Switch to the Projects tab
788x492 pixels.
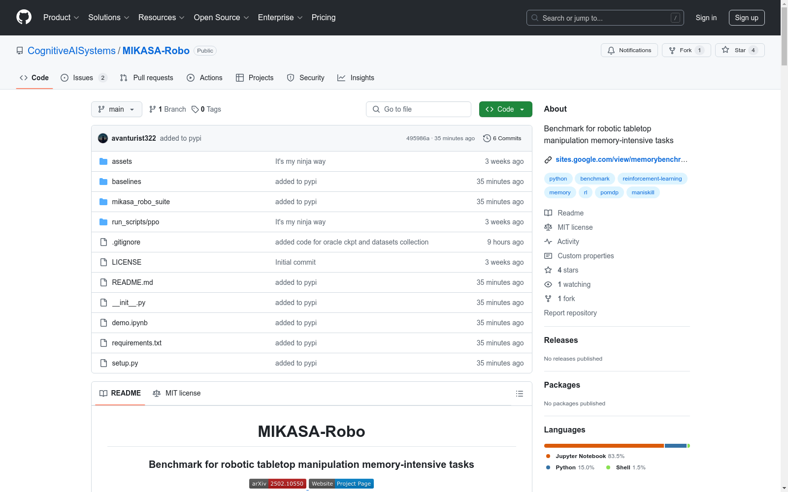pos(255,78)
